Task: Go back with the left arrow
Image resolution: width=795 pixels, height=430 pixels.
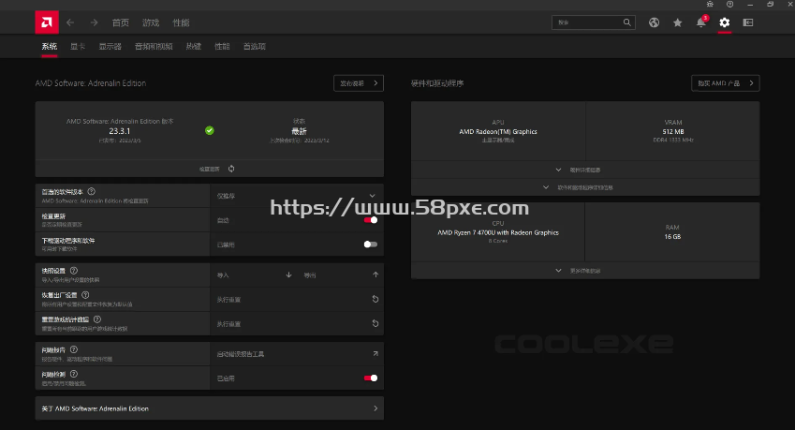Action: click(70, 22)
